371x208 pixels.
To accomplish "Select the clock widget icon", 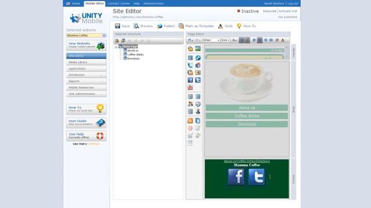I will click(x=198, y=104).
